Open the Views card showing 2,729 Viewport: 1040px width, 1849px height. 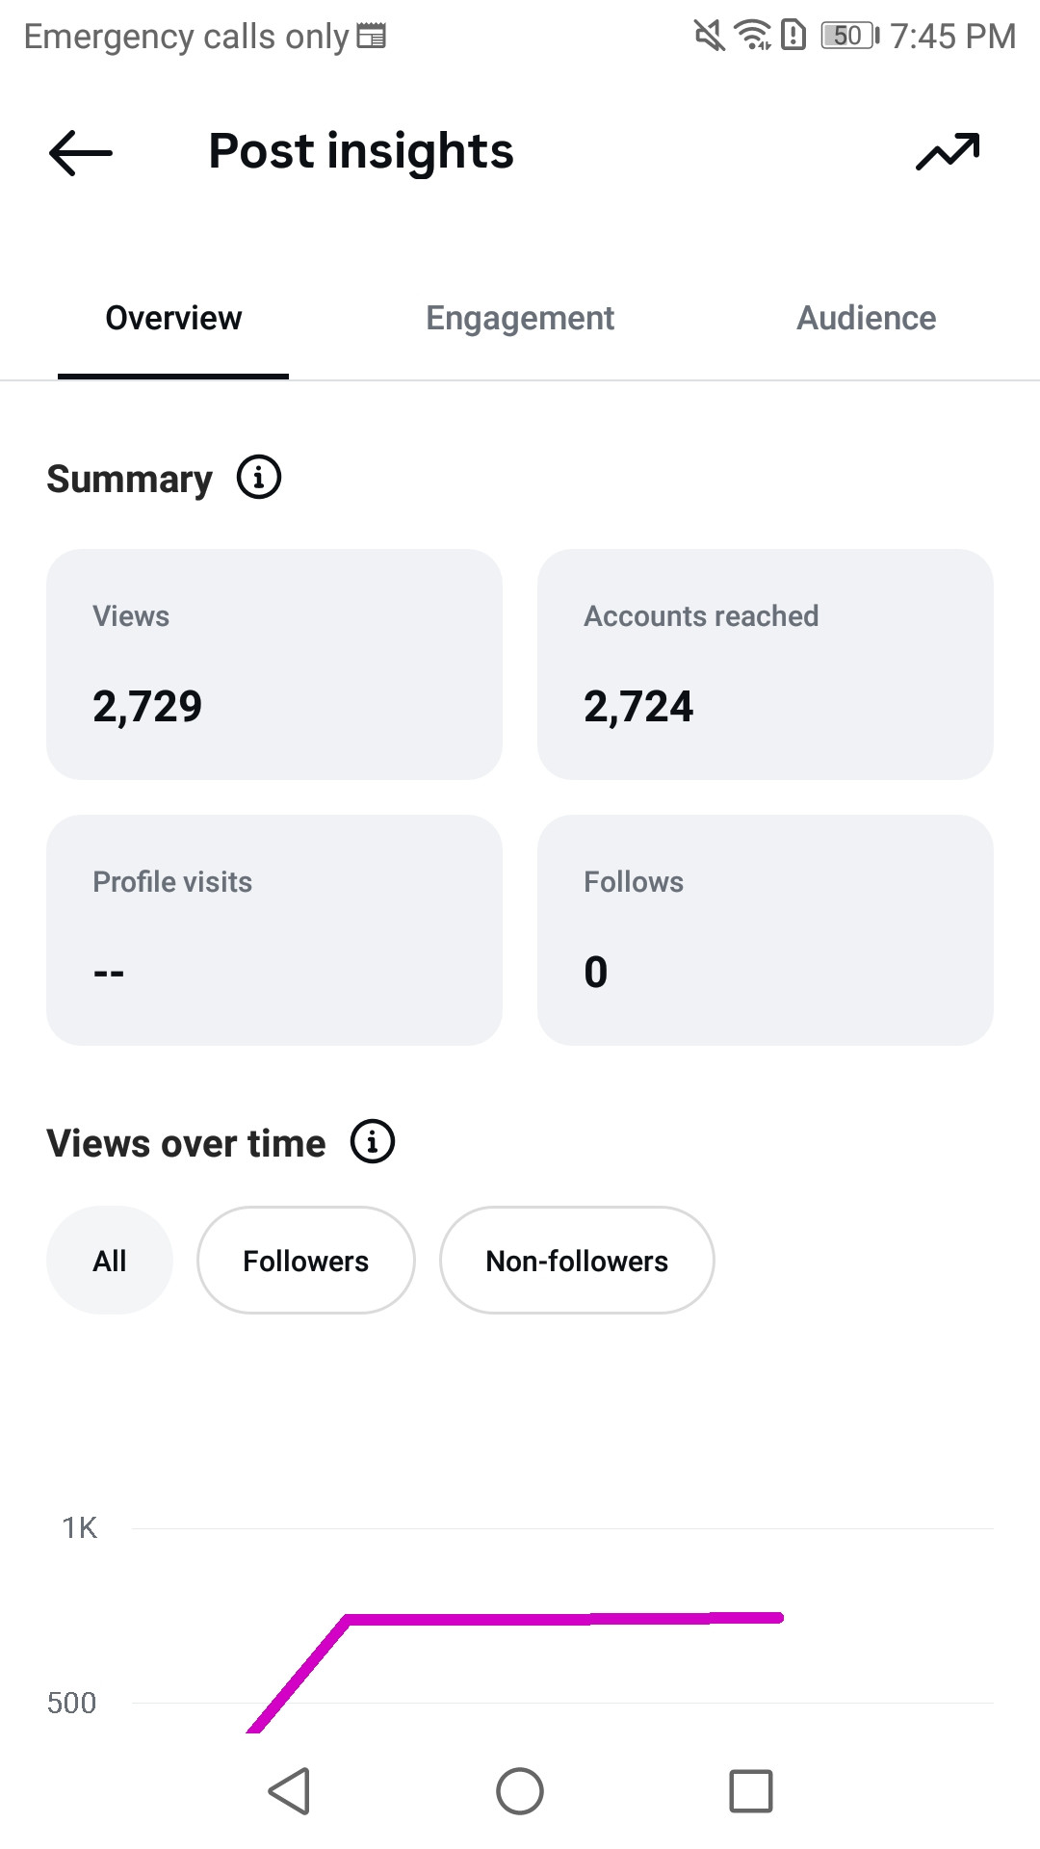pyautogui.click(x=274, y=664)
